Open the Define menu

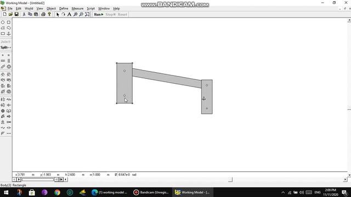click(64, 9)
